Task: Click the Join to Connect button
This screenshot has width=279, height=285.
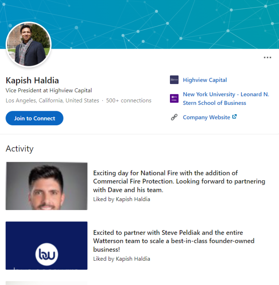Action: pos(35,118)
